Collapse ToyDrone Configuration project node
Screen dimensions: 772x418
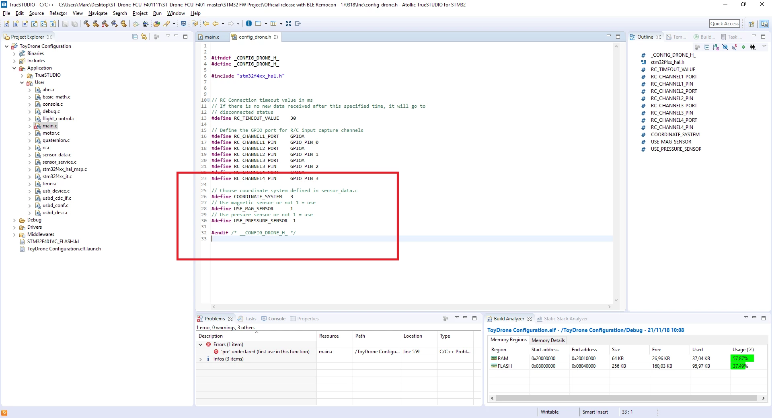7,46
